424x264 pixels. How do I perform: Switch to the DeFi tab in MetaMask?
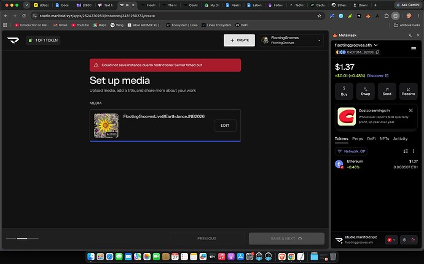point(371,138)
